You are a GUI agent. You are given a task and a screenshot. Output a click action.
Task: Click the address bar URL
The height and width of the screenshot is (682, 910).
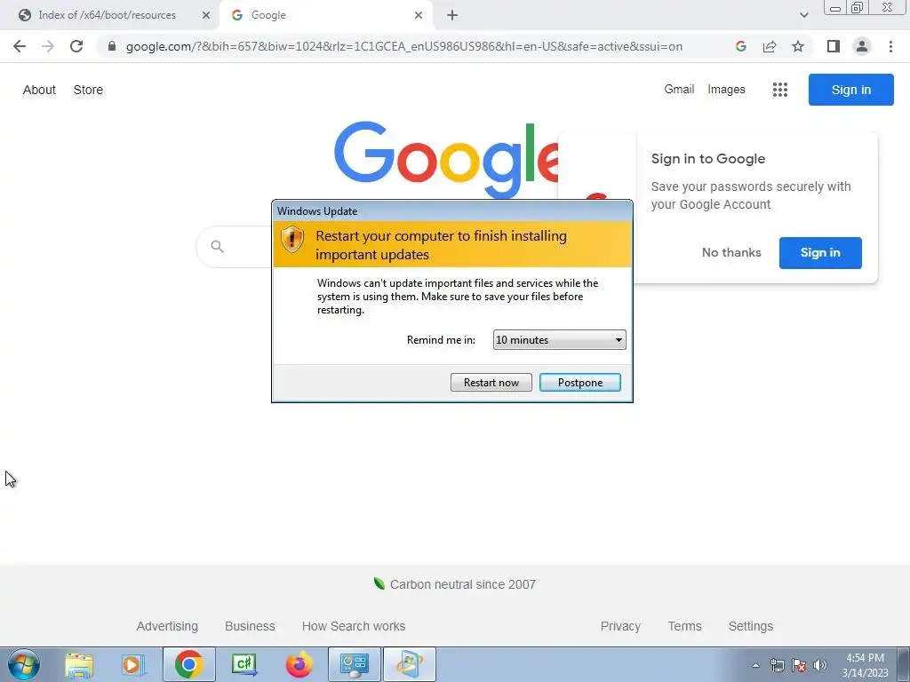pos(404,46)
